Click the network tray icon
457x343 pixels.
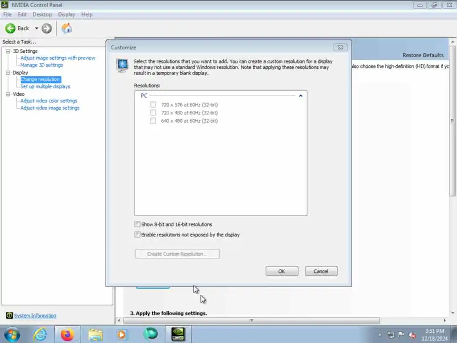pyautogui.click(x=391, y=335)
